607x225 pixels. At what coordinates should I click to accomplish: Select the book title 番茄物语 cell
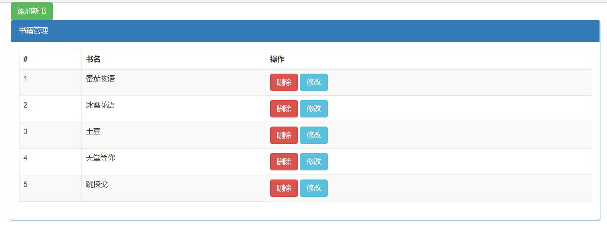click(174, 83)
